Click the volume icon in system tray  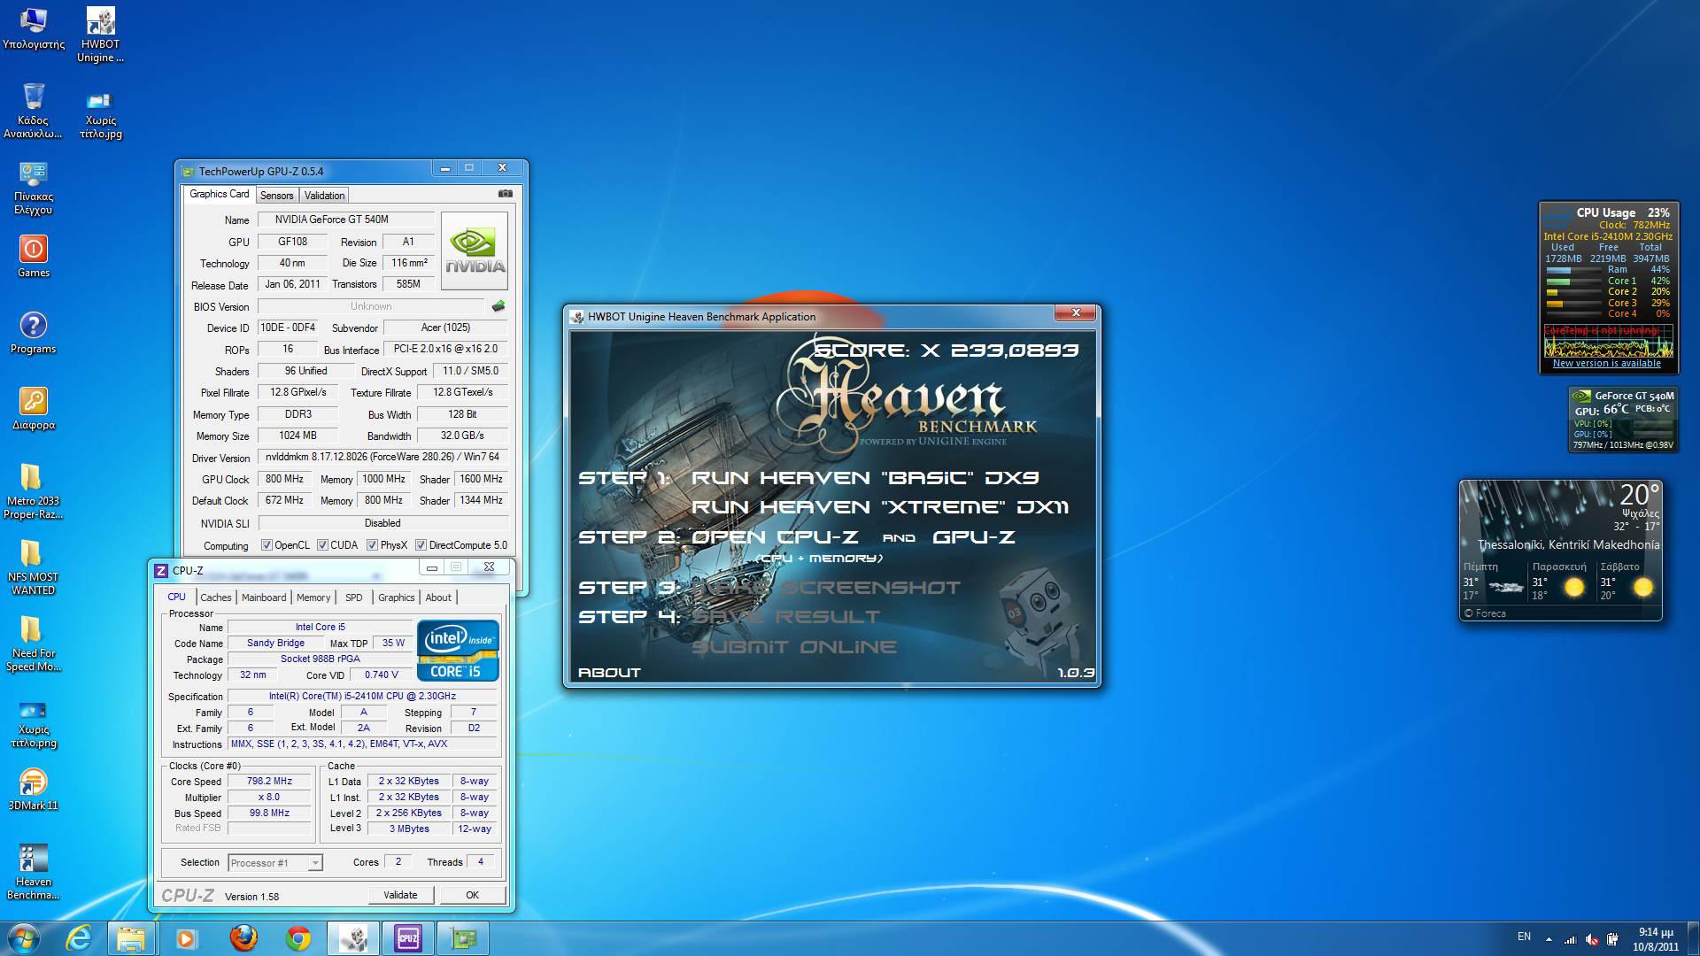click(x=1592, y=939)
